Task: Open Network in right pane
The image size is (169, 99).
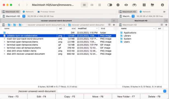Action: 145,12
